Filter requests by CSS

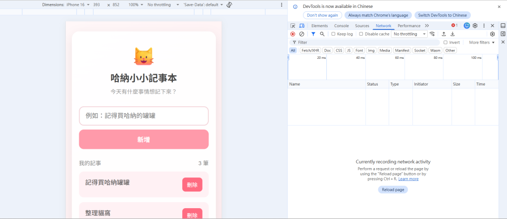(339, 50)
